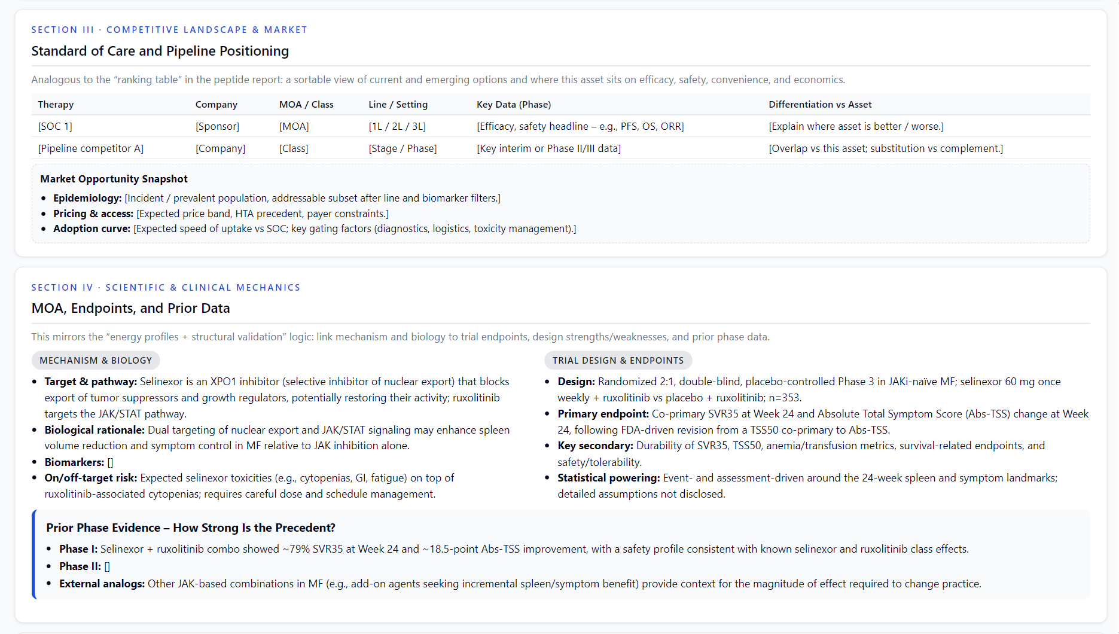Select the [Sponsor] placeholder cell
1119x634 pixels.
point(217,126)
